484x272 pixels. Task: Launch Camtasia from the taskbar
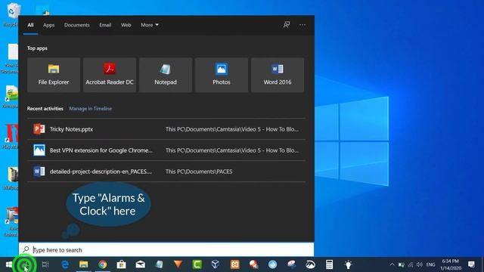pyautogui.click(x=197, y=264)
